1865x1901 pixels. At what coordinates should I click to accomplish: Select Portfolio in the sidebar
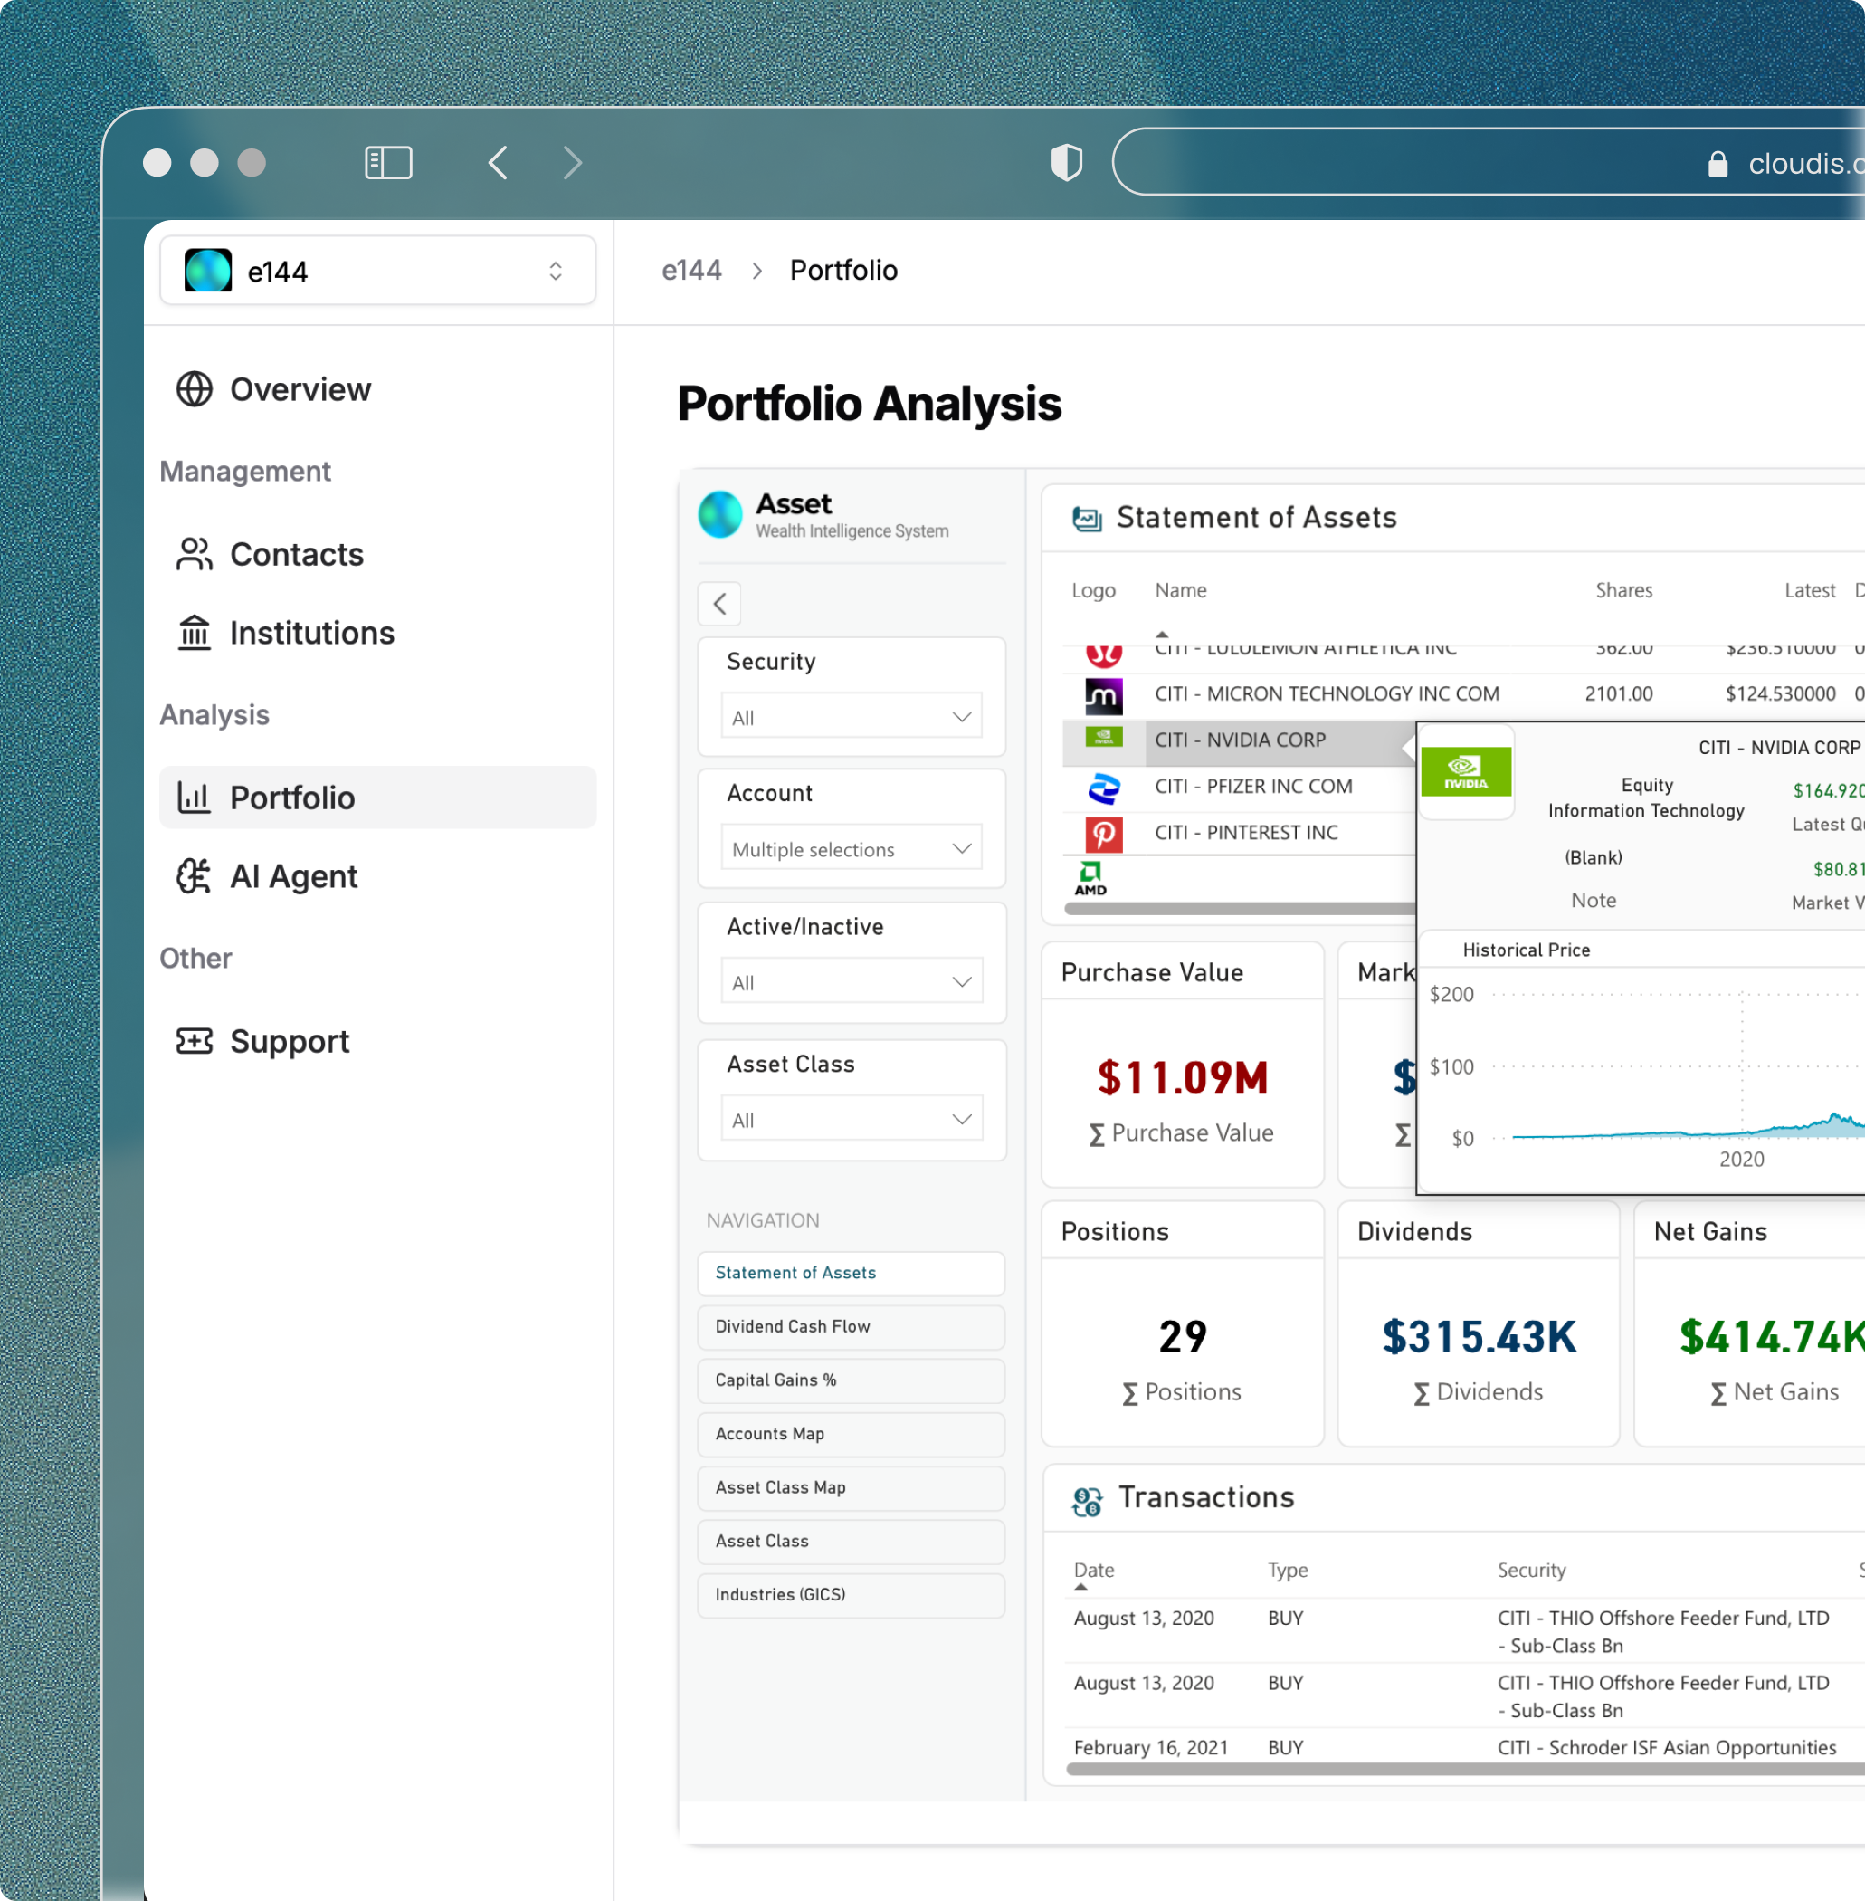pos(378,798)
